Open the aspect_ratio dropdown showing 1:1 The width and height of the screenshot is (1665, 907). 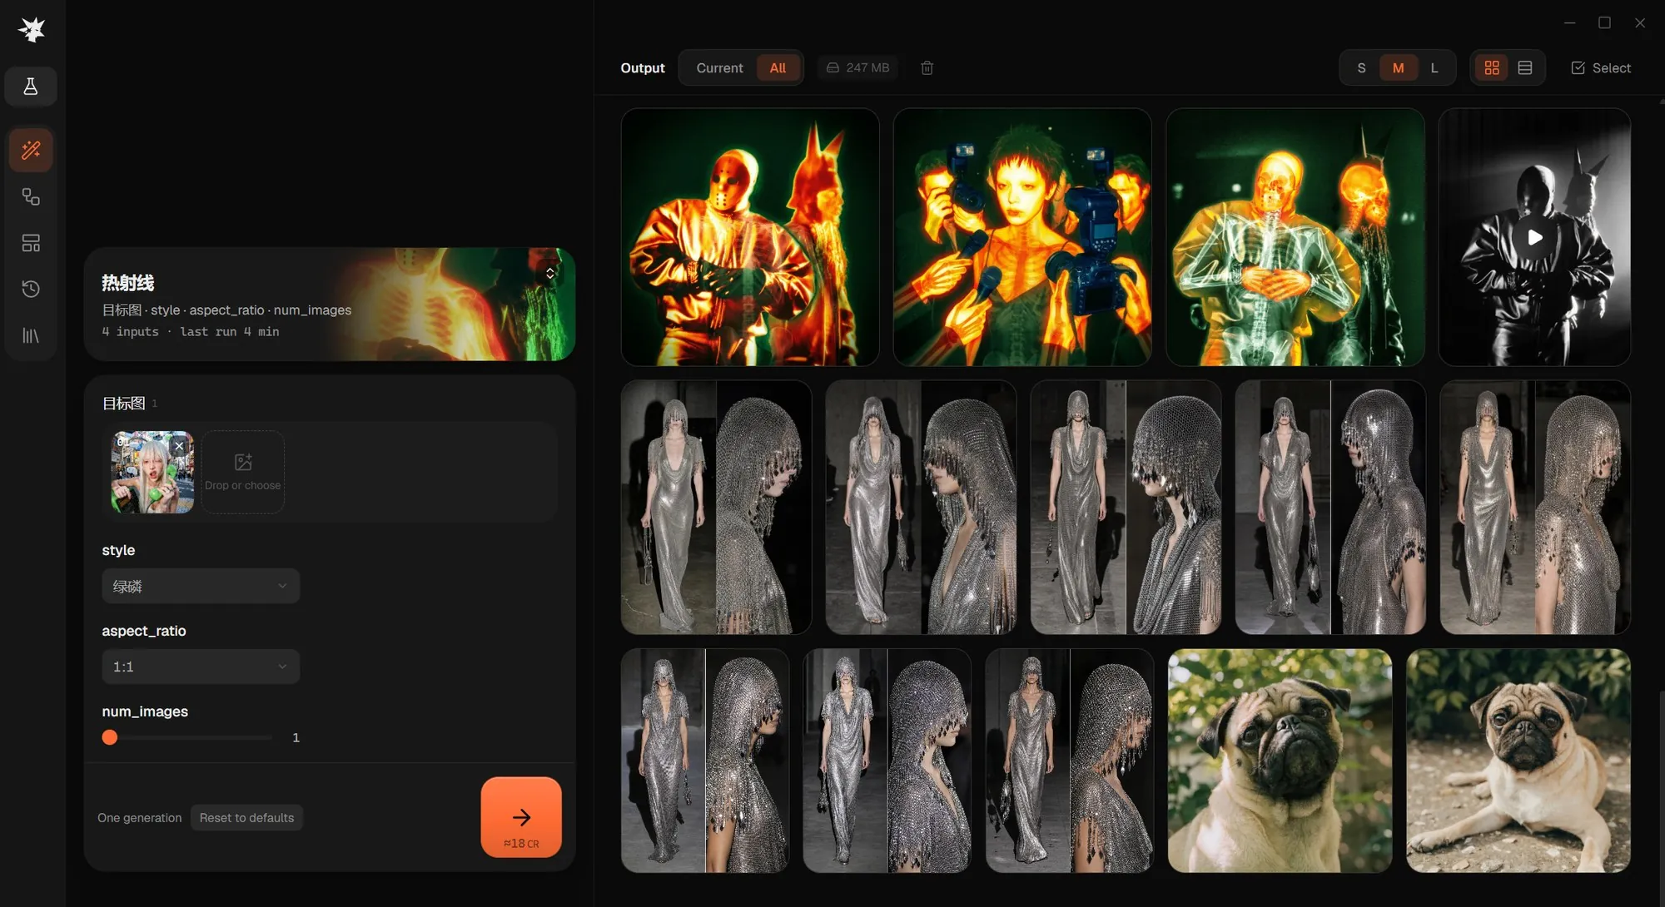point(201,667)
